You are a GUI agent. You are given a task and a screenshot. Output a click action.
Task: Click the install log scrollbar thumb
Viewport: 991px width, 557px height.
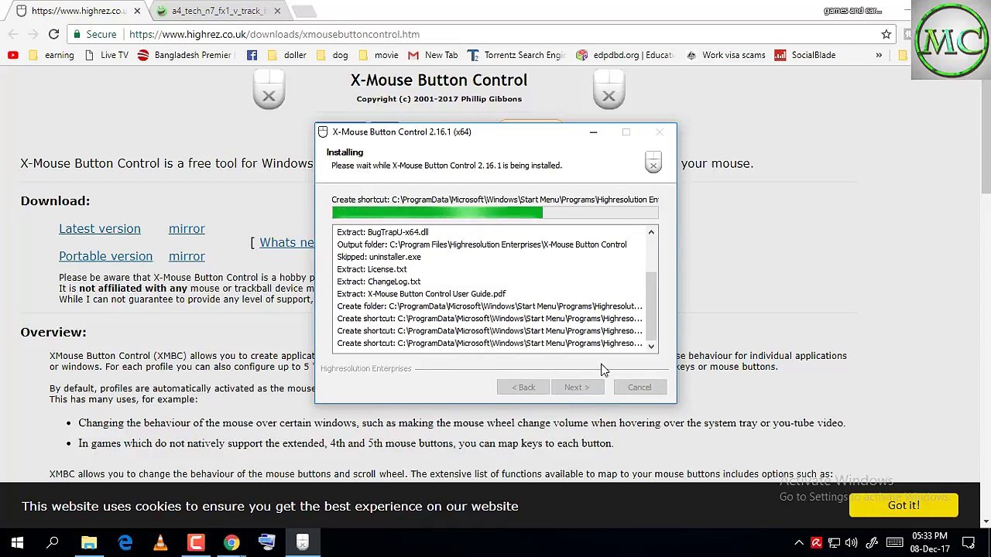(x=651, y=304)
